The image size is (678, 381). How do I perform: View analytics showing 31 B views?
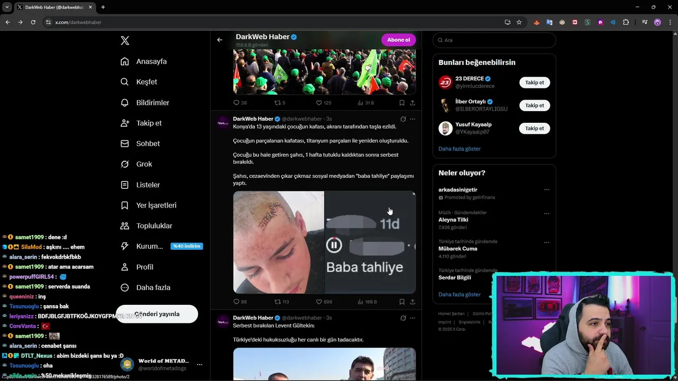[366, 103]
